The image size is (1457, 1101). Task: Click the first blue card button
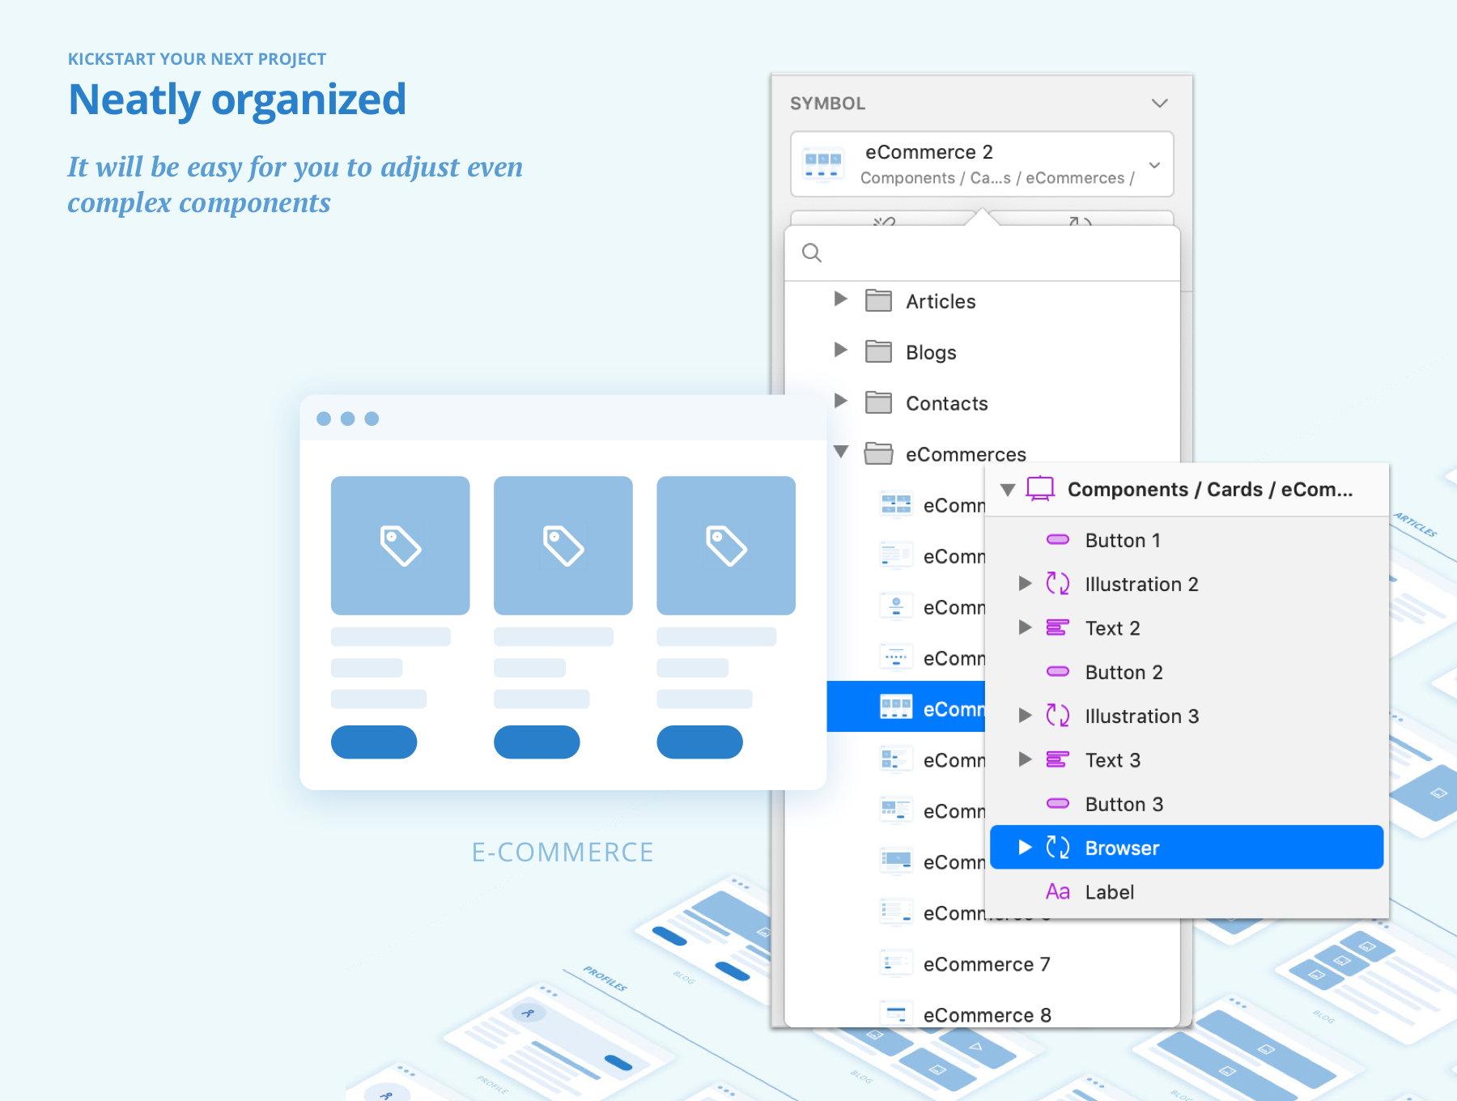[374, 742]
